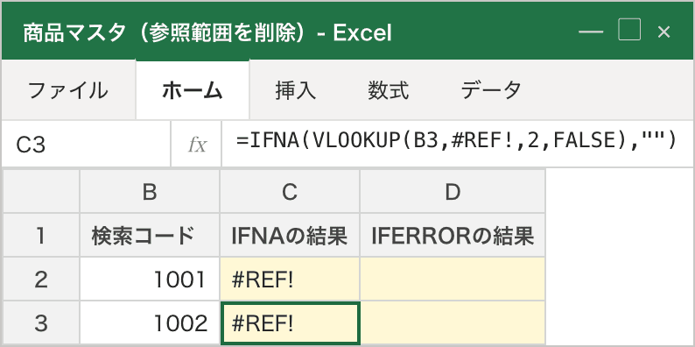Select empty cell D3
Viewport: 695px width, 347px height.
coord(453,323)
